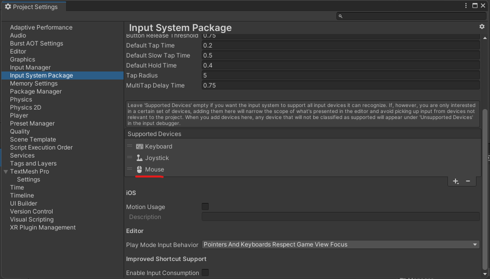Viewport: 490px width, 279px height.
Task: Grab the drag handle of Keyboard row
Action: click(130, 145)
